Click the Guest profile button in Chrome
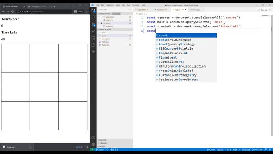This screenshot has width=273, height=154. pos(78,12)
